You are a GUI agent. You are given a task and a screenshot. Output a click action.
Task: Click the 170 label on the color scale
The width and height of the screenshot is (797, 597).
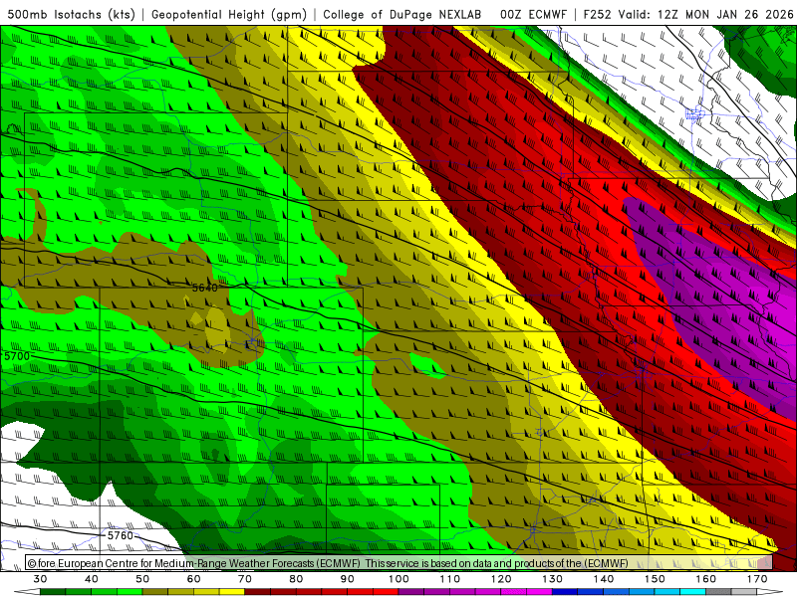757,579
